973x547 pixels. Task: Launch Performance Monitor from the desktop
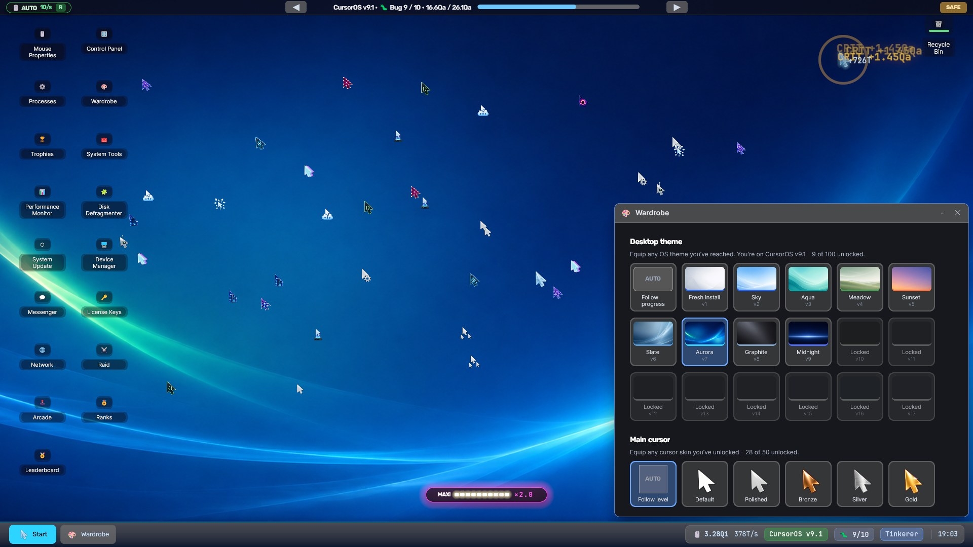tap(42, 202)
